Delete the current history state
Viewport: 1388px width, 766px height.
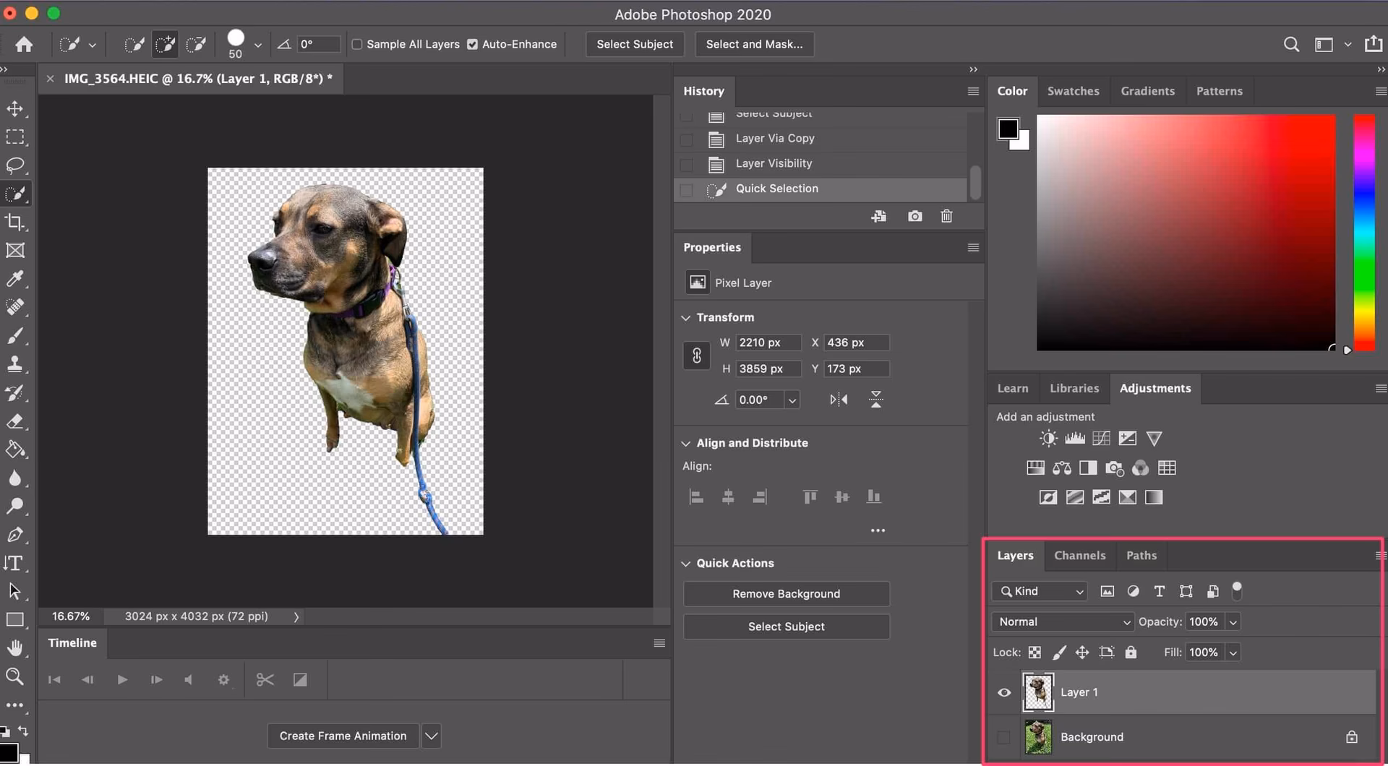pos(946,216)
